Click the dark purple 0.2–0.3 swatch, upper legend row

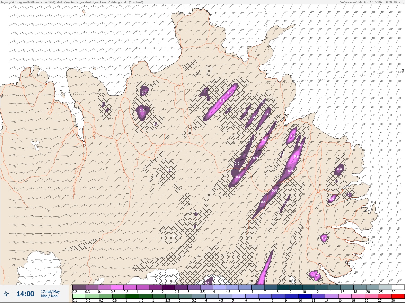[79, 287]
